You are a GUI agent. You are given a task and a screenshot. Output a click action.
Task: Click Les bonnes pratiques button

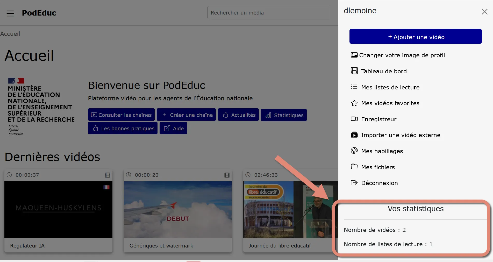(123, 128)
